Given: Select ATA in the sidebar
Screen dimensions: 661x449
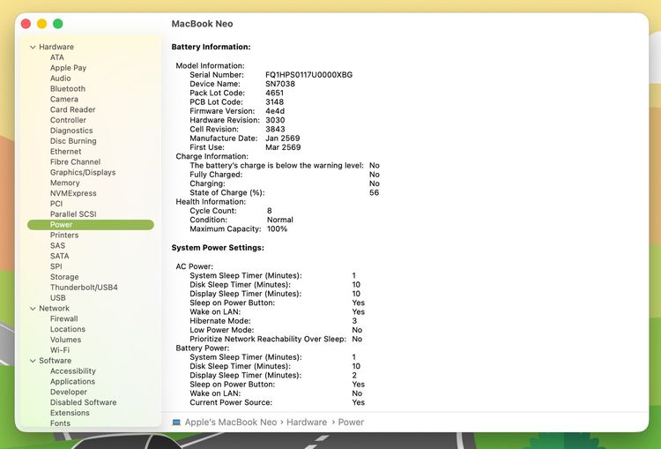Looking at the screenshot, I should 57,57.
